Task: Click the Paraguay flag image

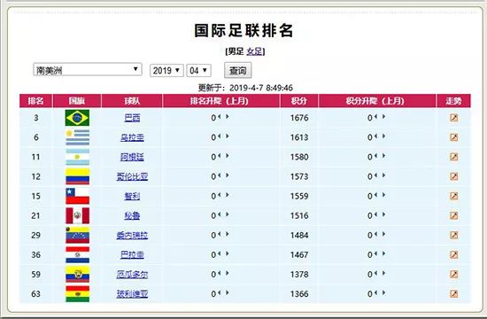Action: point(77,255)
